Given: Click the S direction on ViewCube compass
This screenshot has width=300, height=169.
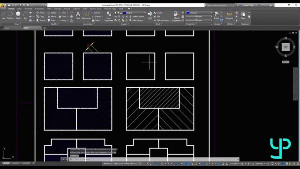Looking at the screenshot, I should tap(285, 56).
